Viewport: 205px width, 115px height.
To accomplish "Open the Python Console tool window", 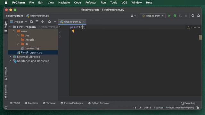I will click(98, 103).
